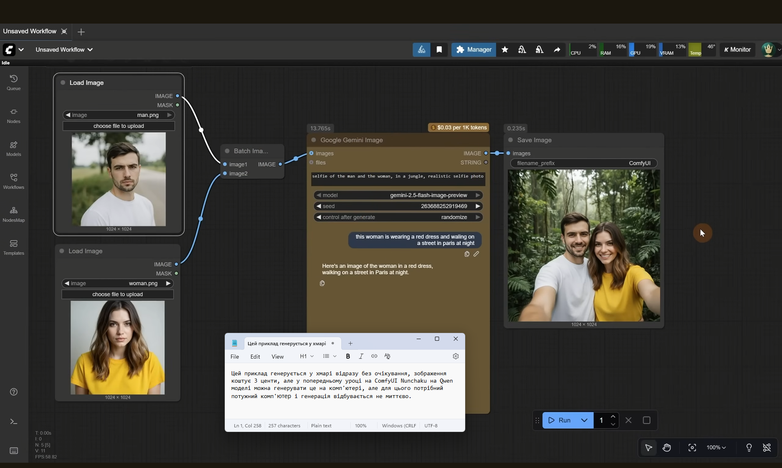Open the Unsaved Workflow title dropdown
Viewport: 782px width, 468px height.
pyautogui.click(x=64, y=50)
